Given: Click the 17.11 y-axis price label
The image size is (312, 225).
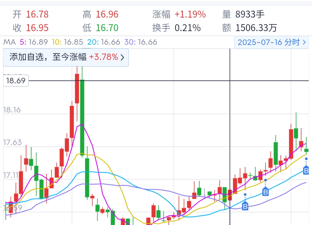Looking at the screenshot, I should [11, 175].
